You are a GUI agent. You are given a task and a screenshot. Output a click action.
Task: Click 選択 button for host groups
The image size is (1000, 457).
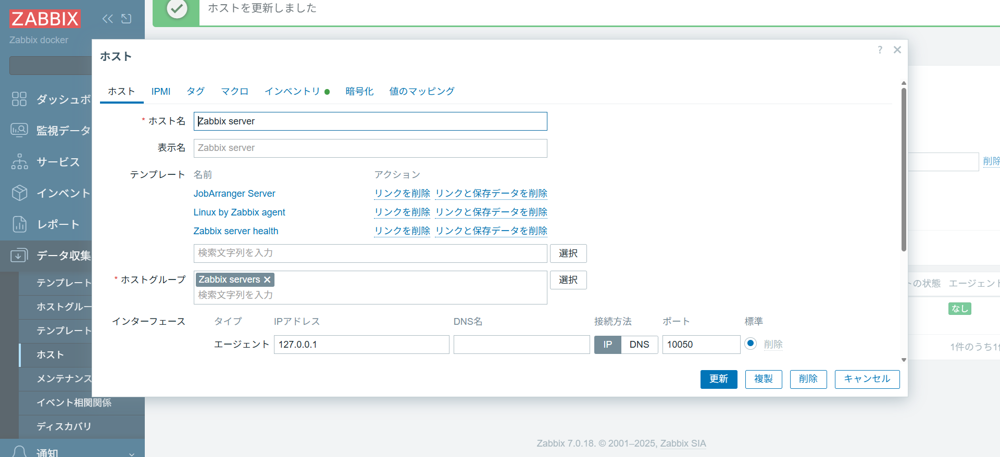click(568, 280)
